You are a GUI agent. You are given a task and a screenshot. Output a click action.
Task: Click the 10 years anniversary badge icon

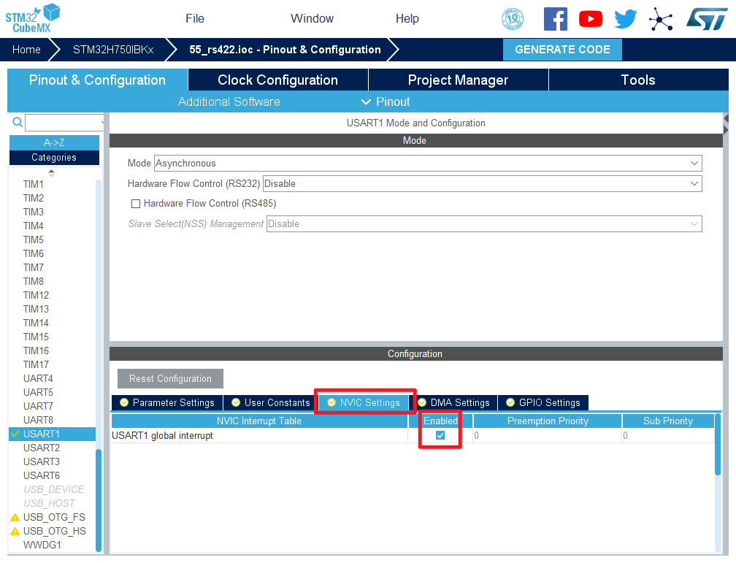(513, 19)
